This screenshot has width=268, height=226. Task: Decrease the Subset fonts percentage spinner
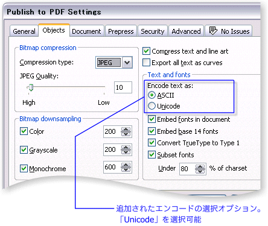point(200,171)
